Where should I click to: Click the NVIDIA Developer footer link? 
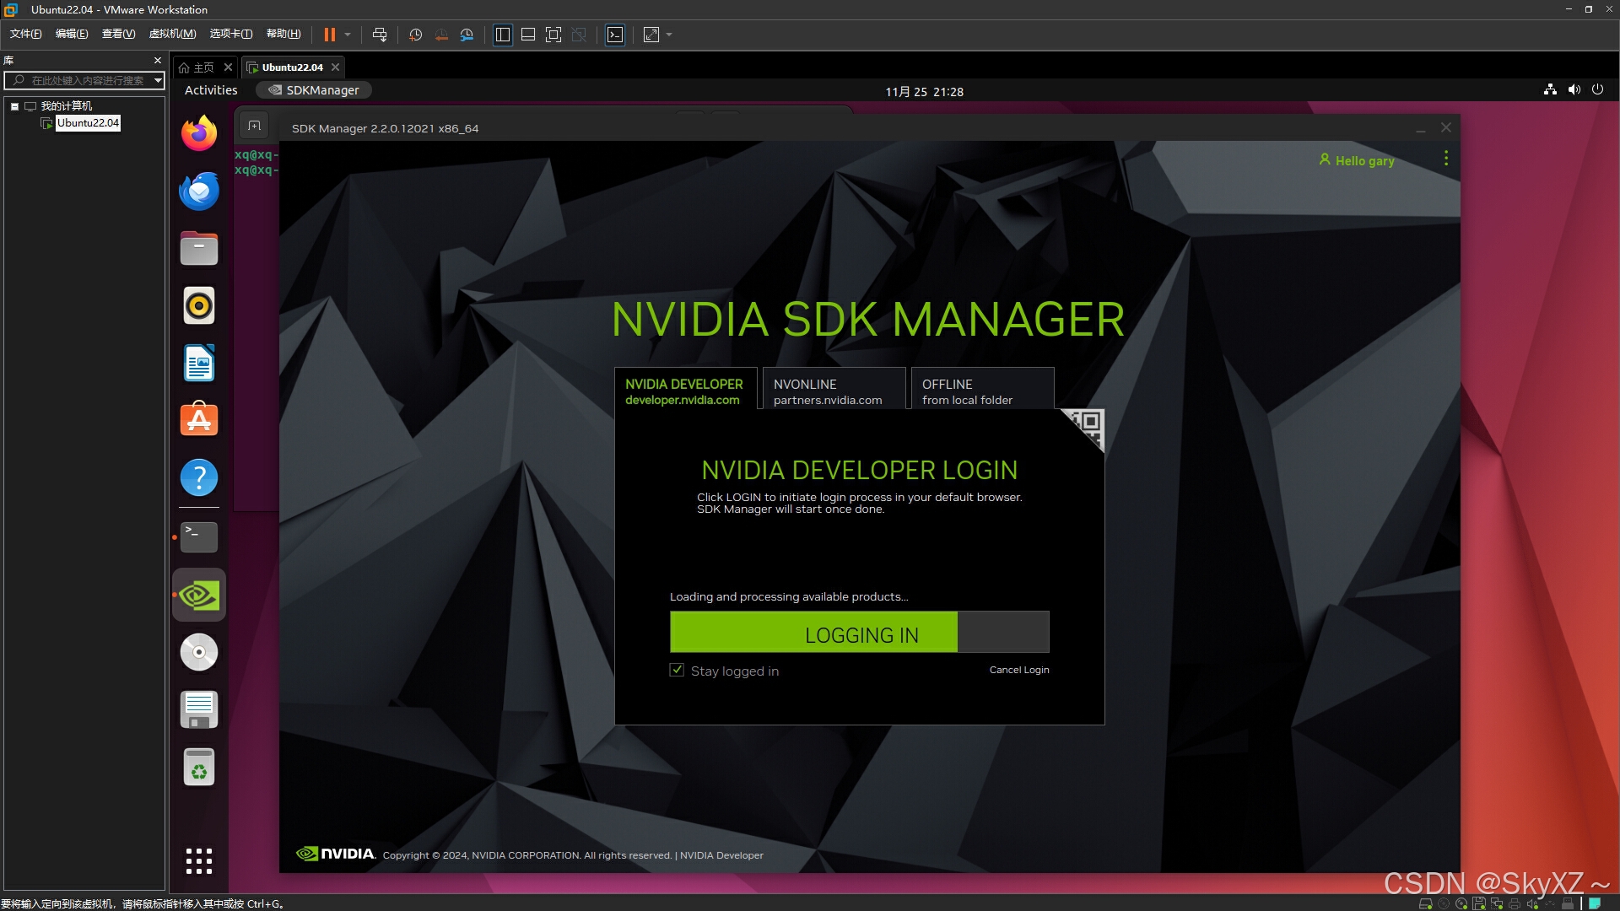click(x=721, y=855)
